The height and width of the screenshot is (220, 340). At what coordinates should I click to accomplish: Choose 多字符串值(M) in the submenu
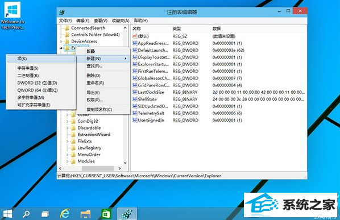(41, 98)
